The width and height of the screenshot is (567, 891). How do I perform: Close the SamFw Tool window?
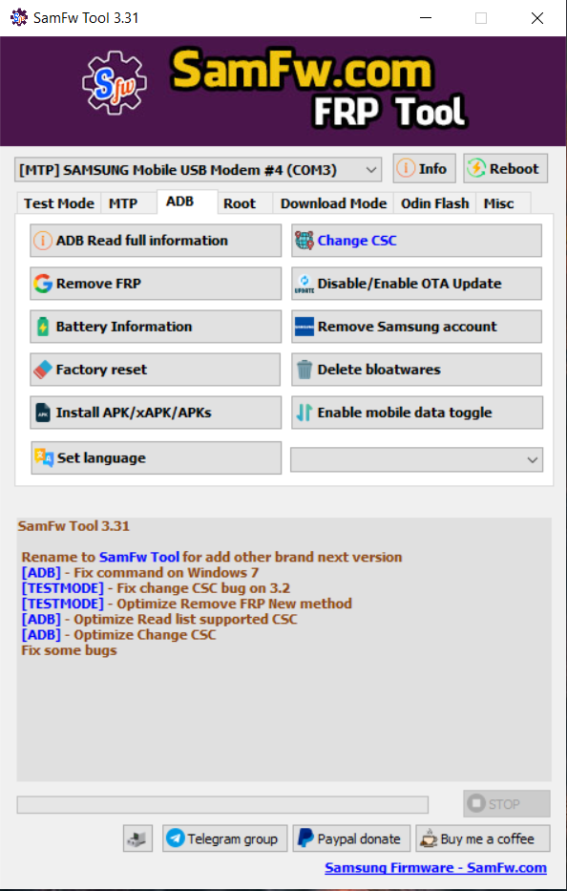(536, 18)
